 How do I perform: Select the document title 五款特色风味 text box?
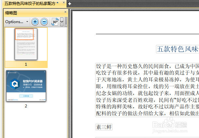[177, 49]
